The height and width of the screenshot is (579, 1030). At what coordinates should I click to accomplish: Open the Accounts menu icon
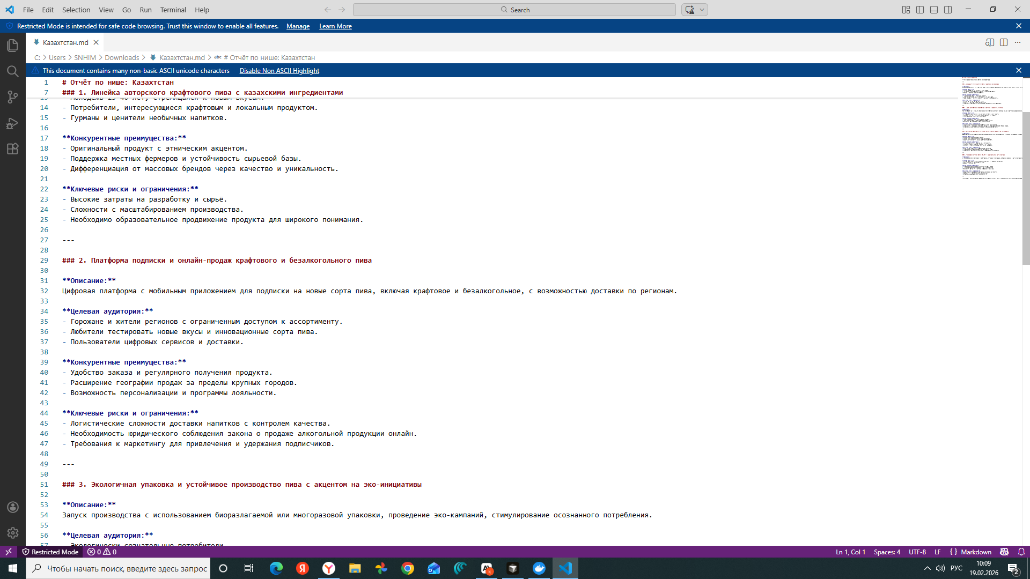pos(12,507)
